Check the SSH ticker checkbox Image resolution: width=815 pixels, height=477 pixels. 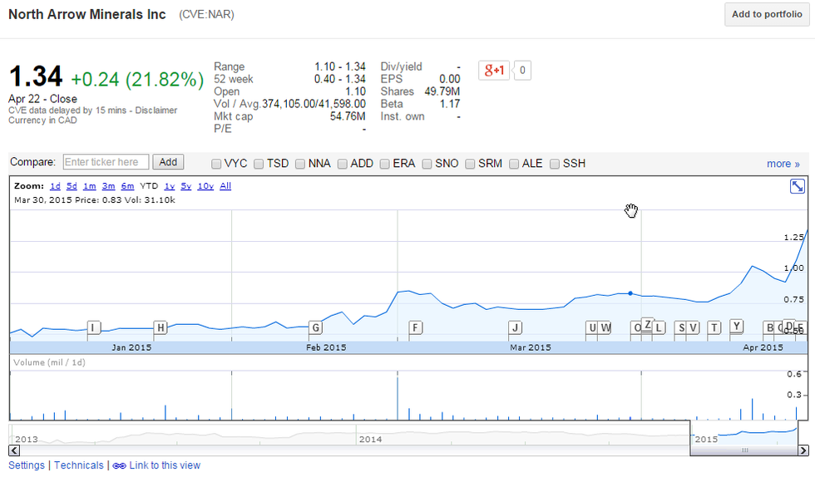click(556, 164)
